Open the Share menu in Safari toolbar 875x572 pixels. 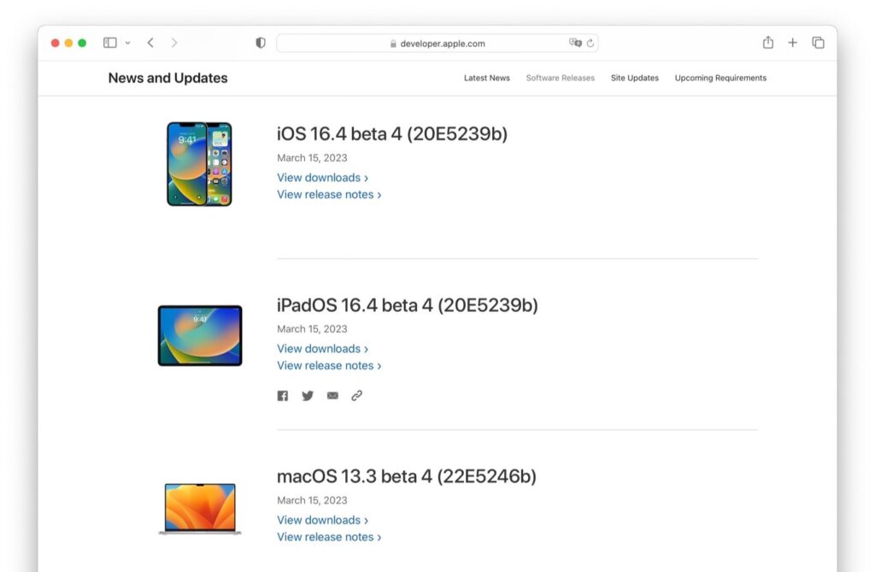point(767,42)
